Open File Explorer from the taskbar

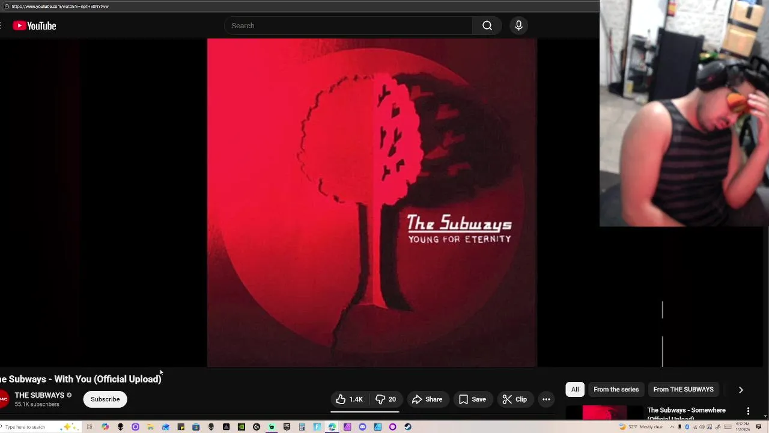pos(150,427)
